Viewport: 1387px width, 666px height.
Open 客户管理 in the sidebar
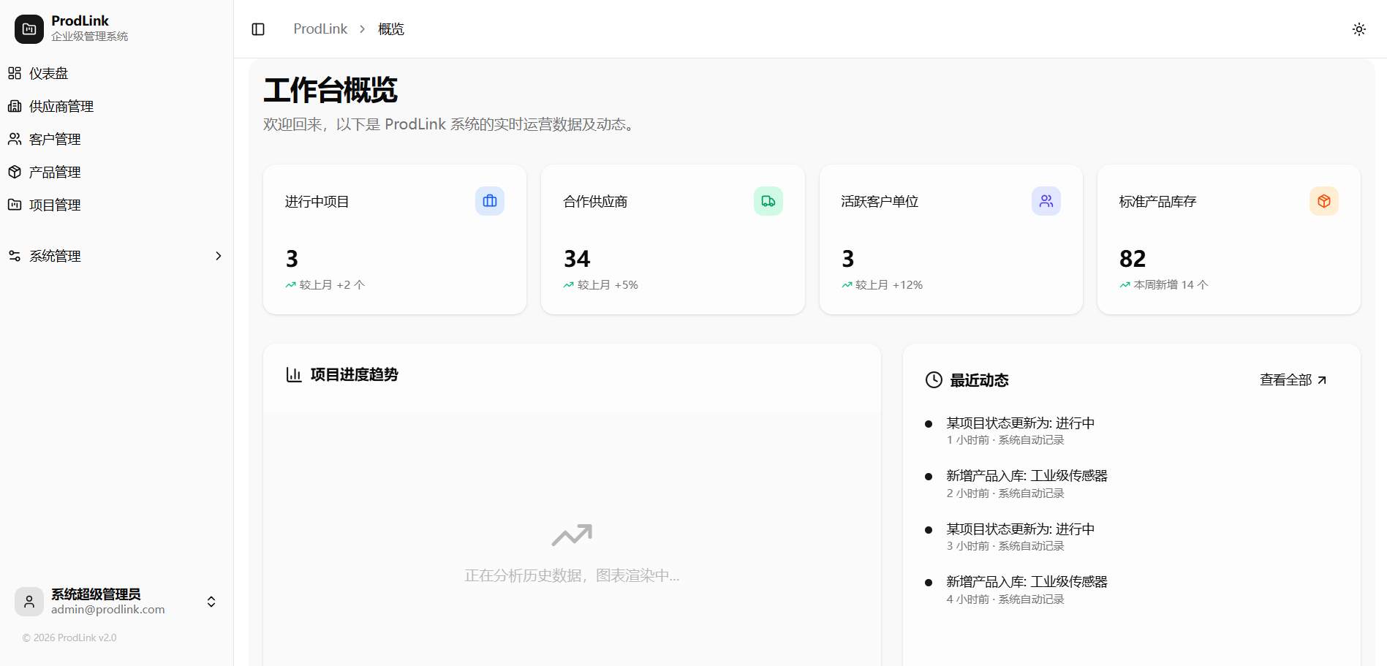[x=117, y=139]
